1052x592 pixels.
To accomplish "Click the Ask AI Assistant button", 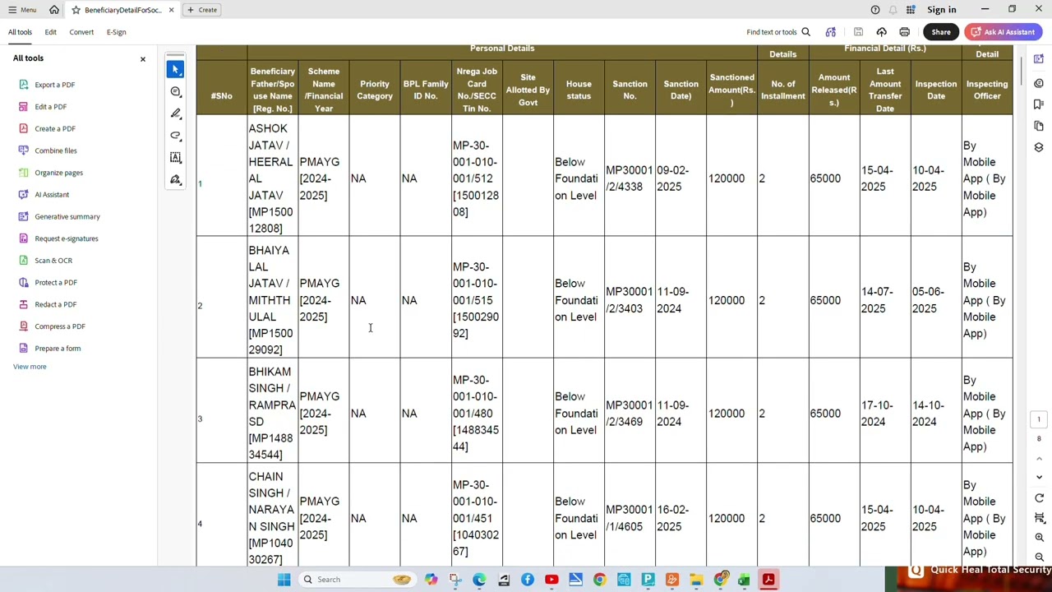I will pos(1003,32).
